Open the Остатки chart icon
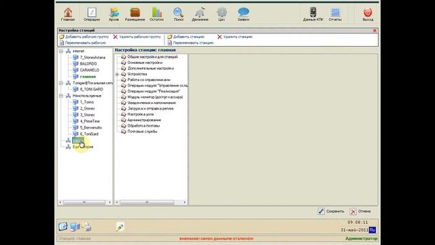Screen dimensions: 435x245 157,14
